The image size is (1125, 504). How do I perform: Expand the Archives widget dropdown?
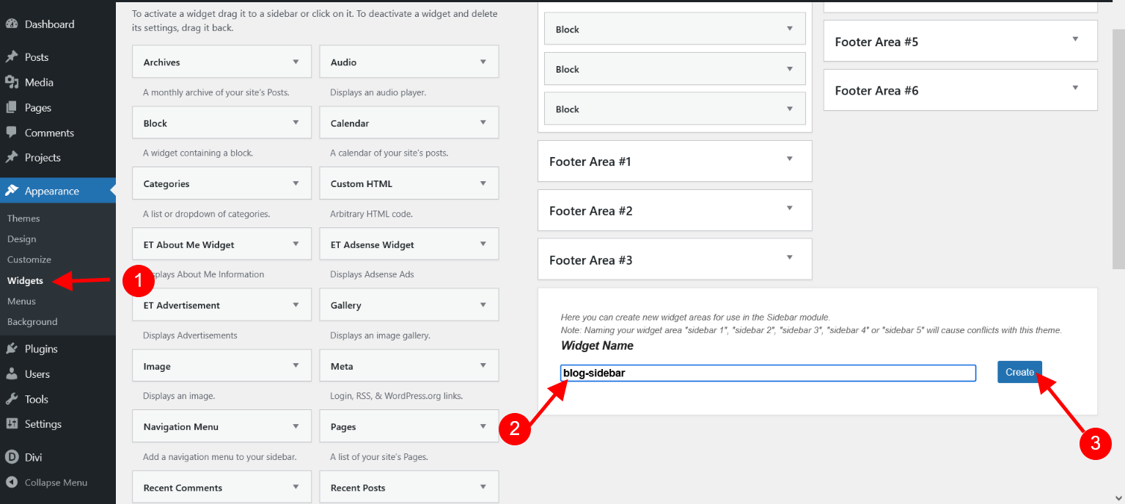(296, 62)
